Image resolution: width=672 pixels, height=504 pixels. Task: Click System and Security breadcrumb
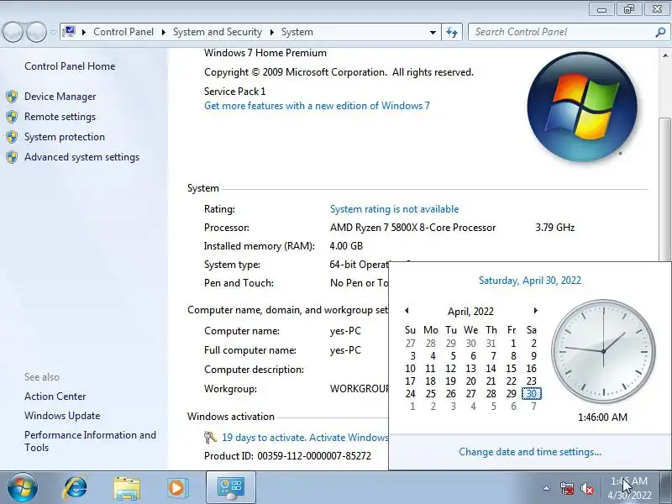pos(218,32)
